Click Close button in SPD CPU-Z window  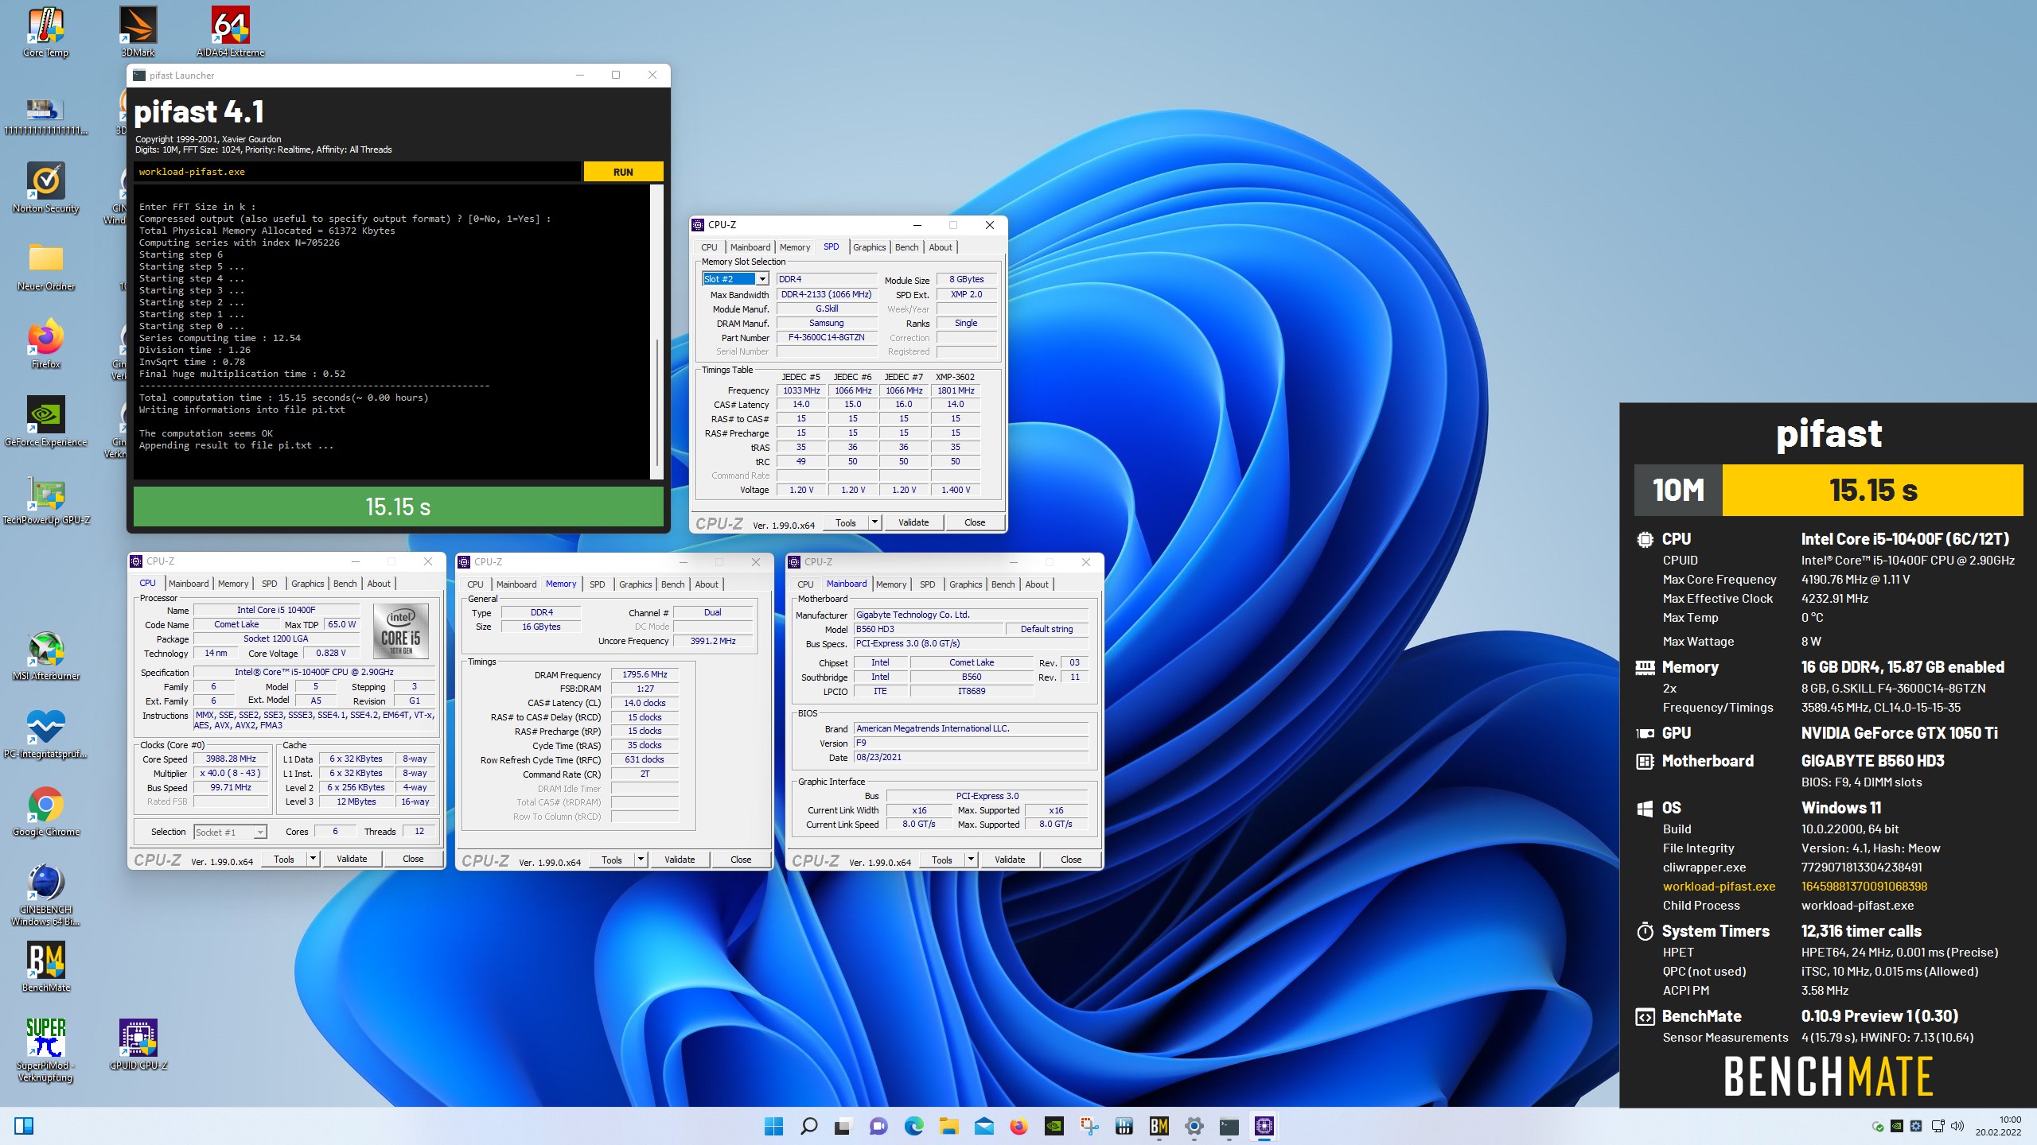click(975, 522)
